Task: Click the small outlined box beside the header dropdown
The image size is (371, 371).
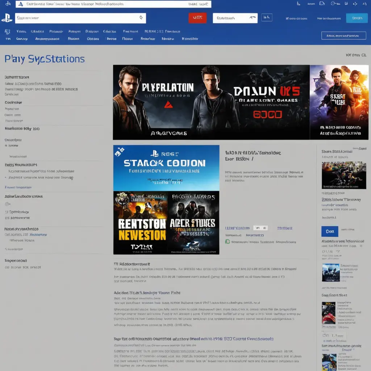Action: 267,17
